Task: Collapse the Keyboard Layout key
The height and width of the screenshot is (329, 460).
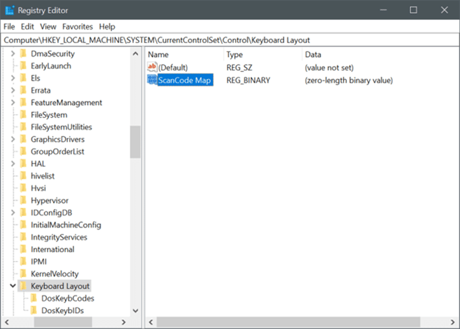Action: (13, 286)
